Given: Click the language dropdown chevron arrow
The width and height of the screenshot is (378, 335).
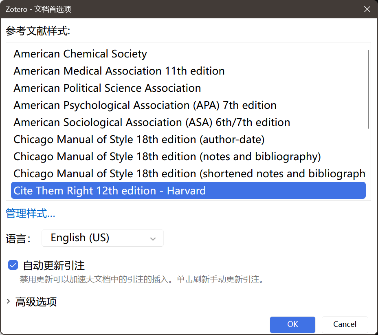Looking at the screenshot, I should pyautogui.click(x=153, y=238).
